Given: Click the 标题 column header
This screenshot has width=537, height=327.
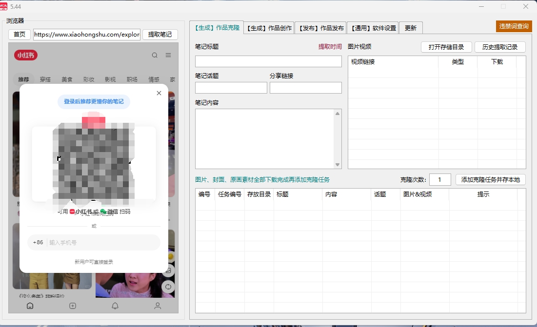Looking at the screenshot, I should pyautogui.click(x=298, y=194).
